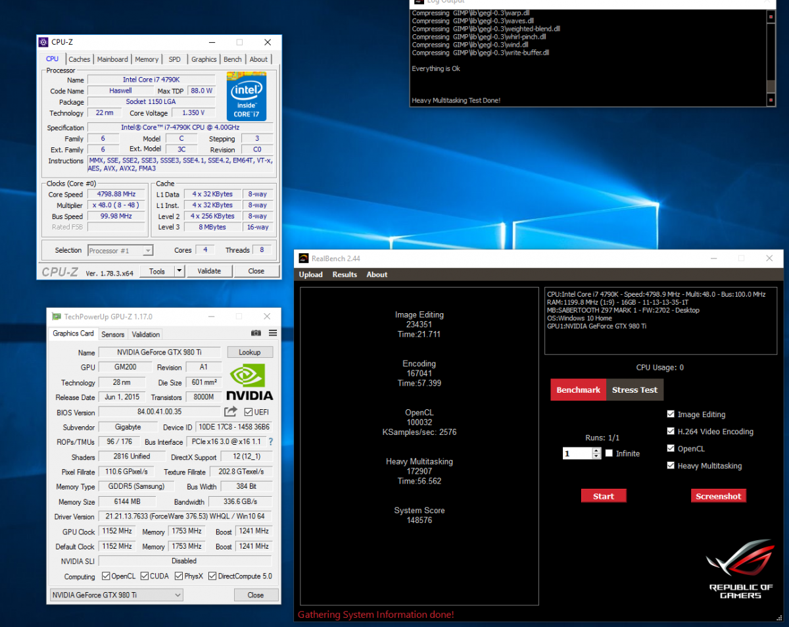Select the Benchmark mode button
Image resolution: width=789 pixels, height=627 pixels.
[579, 389]
